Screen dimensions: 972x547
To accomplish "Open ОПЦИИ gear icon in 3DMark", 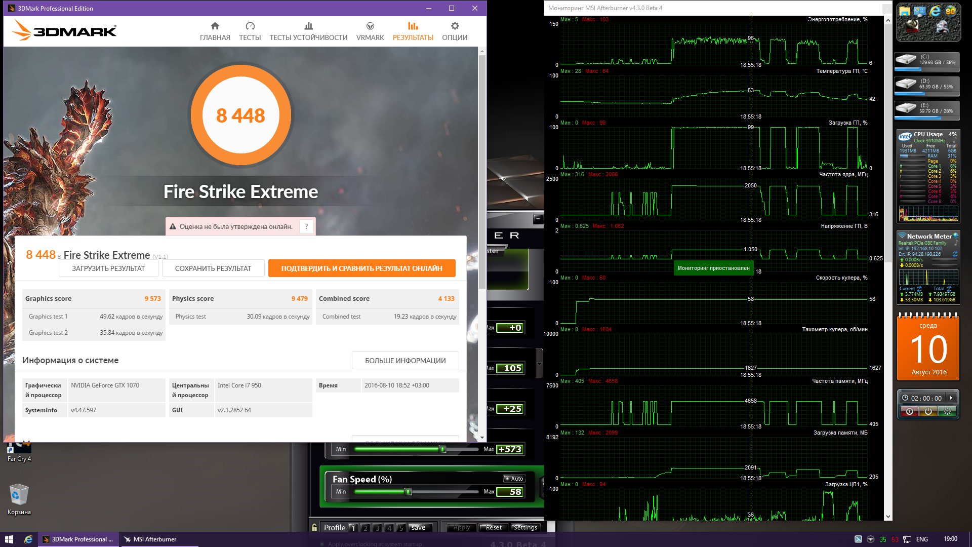I will pos(455,26).
